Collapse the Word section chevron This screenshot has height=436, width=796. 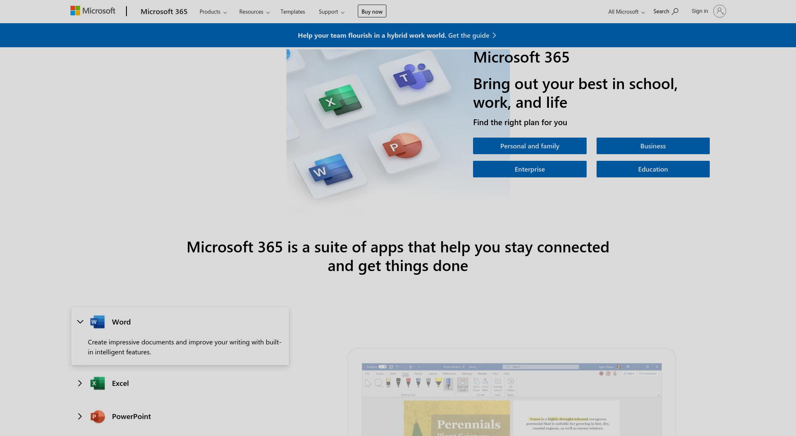[80, 322]
